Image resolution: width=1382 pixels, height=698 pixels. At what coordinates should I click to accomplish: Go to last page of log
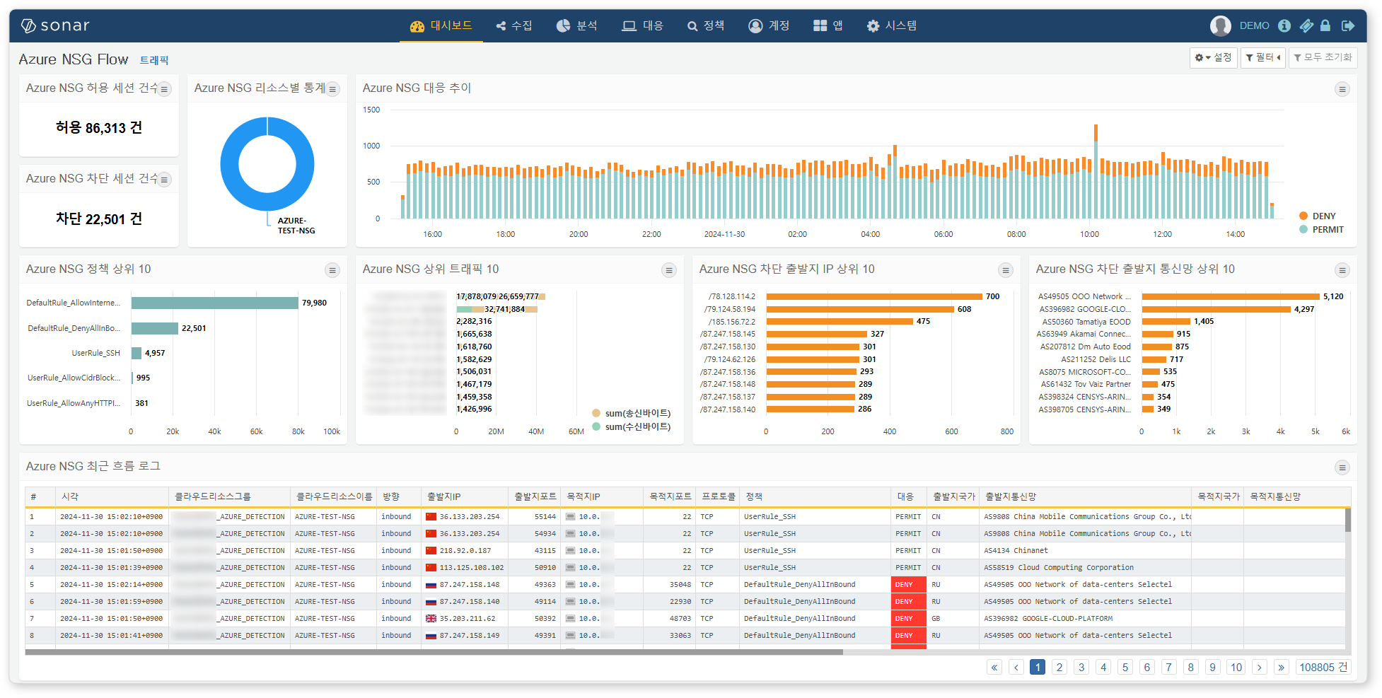click(x=1281, y=668)
